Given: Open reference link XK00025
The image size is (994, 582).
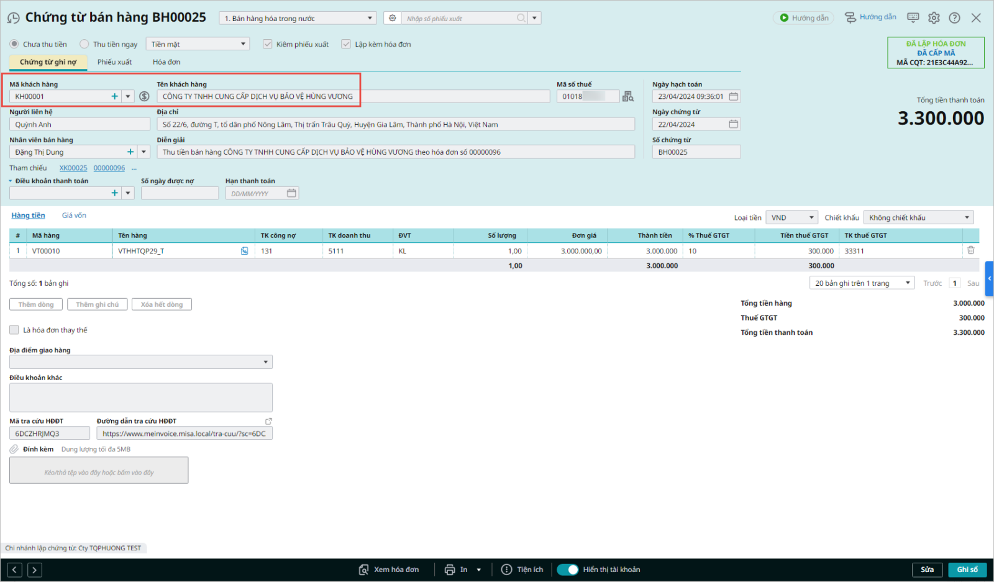Looking at the screenshot, I should 73,168.
